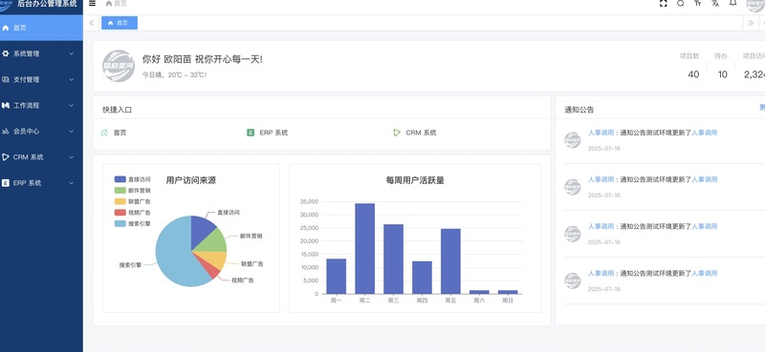
Task: Expand the 系统管理 menu chevron
Action: click(71, 53)
